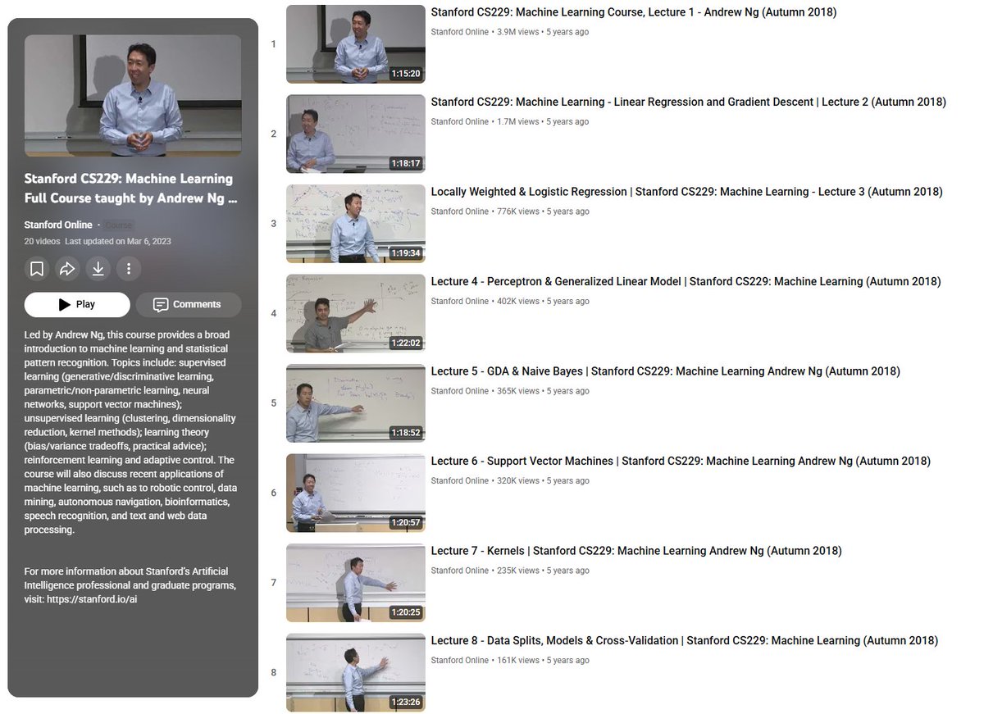Click Stanford Online channel under Lecture 6
This screenshot has height=714, width=984.
coord(460,480)
